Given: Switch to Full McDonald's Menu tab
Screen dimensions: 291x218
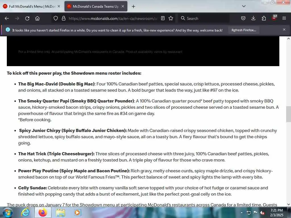Looking at the screenshot, I should pyautogui.click(x=32, y=7).
